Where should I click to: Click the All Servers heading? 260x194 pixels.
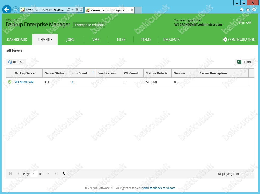[15, 50]
